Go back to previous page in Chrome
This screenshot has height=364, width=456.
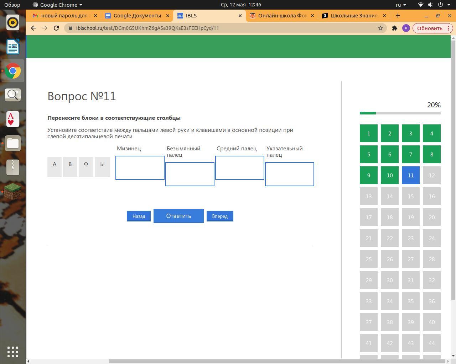tap(33, 28)
